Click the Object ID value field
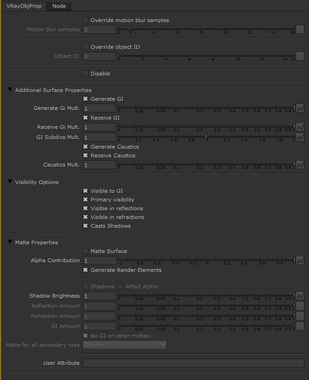Image resolution: width=309 pixels, height=380 pixels. pyautogui.click(x=99, y=56)
